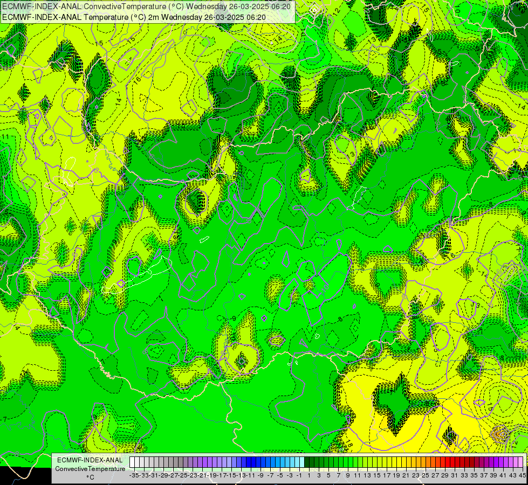Pick the last pink swatch ending the legend scale
The width and height of the screenshot is (528, 485).
click(520, 462)
